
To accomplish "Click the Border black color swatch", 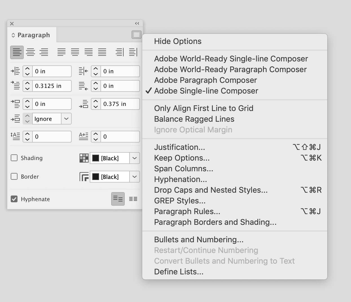I will click(96, 177).
